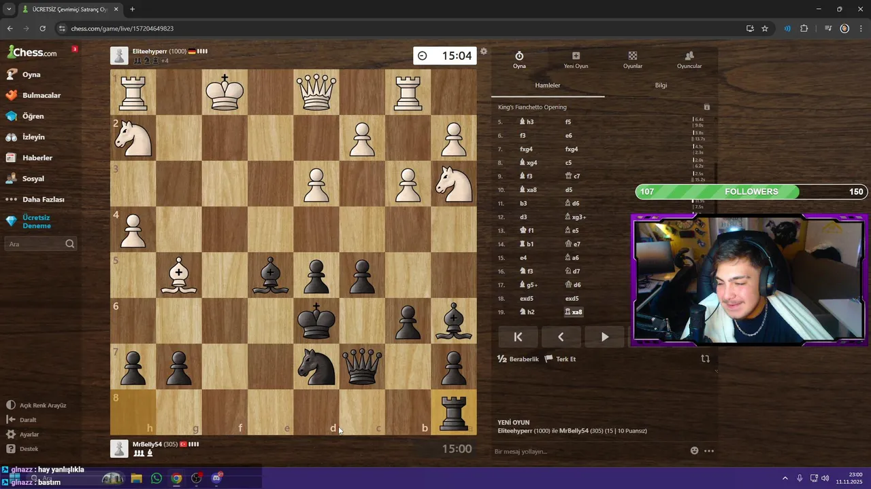Open Eliteehyperr player profile

click(149, 52)
